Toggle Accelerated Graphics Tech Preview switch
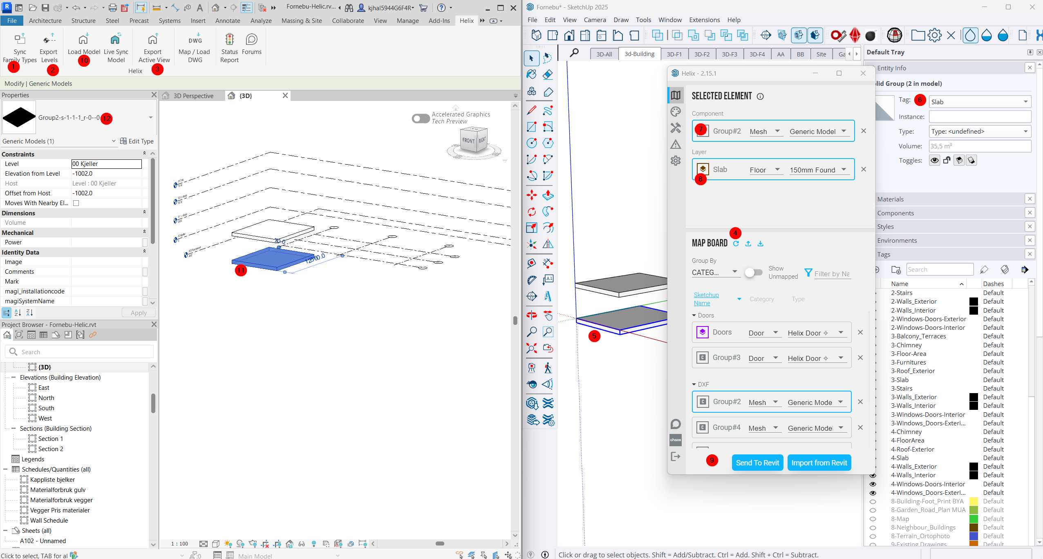This screenshot has width=1043, height=559. point(420,118)
